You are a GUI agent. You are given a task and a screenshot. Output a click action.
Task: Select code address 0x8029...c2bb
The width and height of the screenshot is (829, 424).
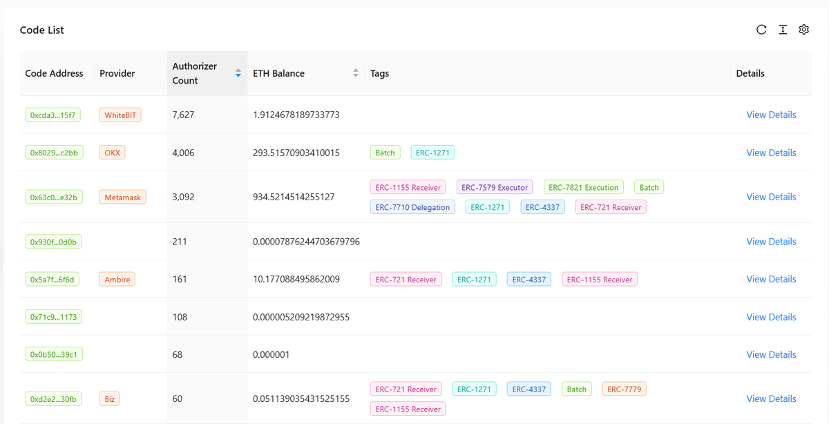pyautogui.click(x=53, y=153)
